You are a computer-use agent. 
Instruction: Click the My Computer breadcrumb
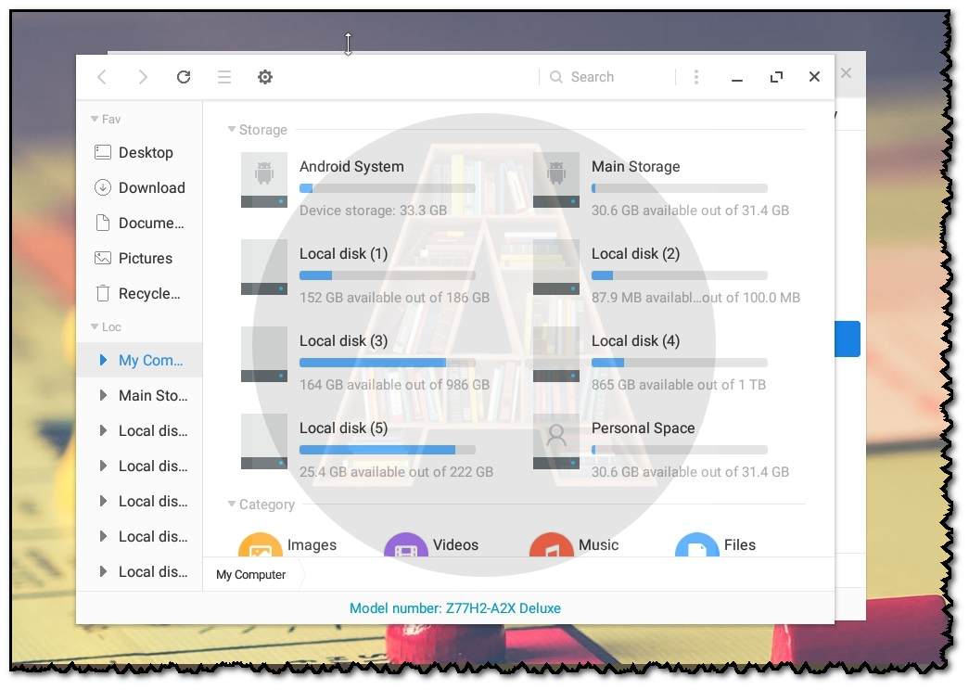pos(251,574)
